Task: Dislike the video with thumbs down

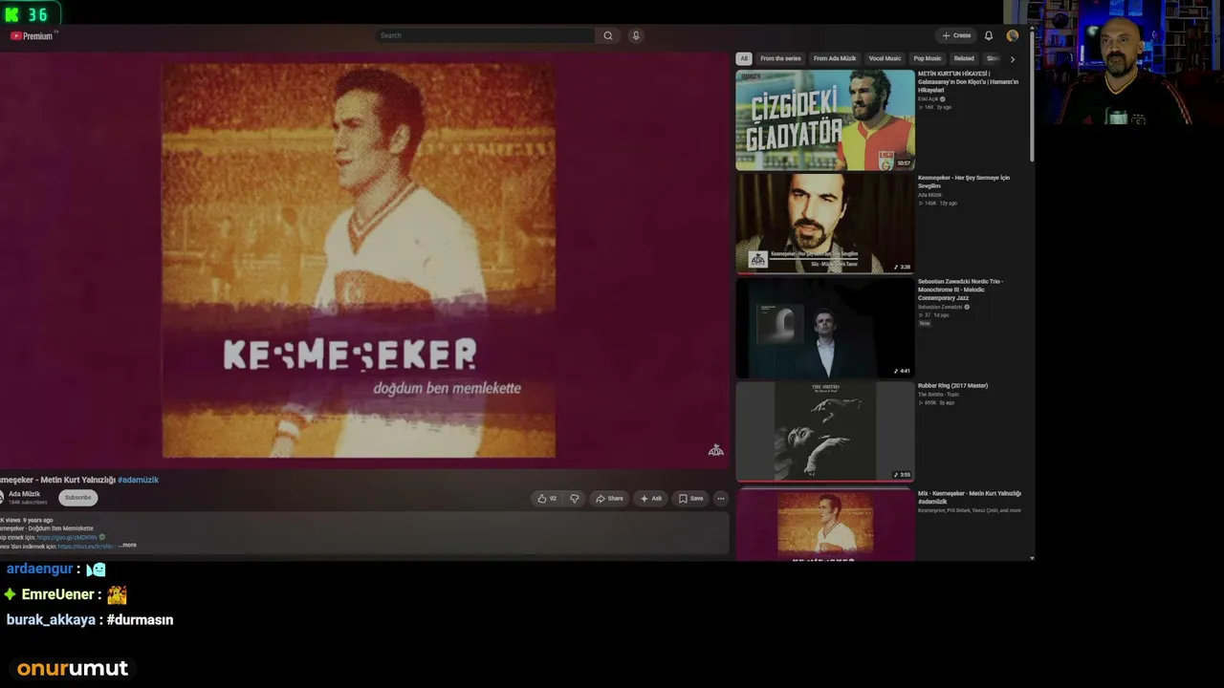Action: point(575,498)
